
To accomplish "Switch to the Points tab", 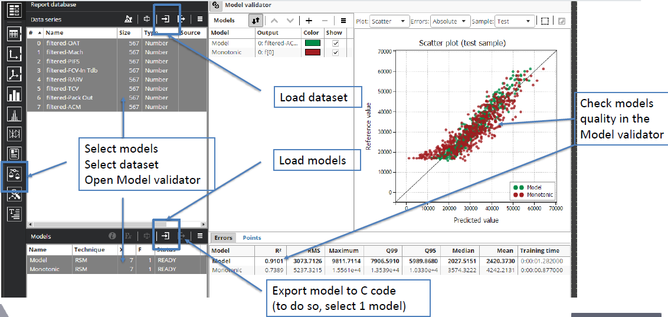I will click(x=252, y=238).
